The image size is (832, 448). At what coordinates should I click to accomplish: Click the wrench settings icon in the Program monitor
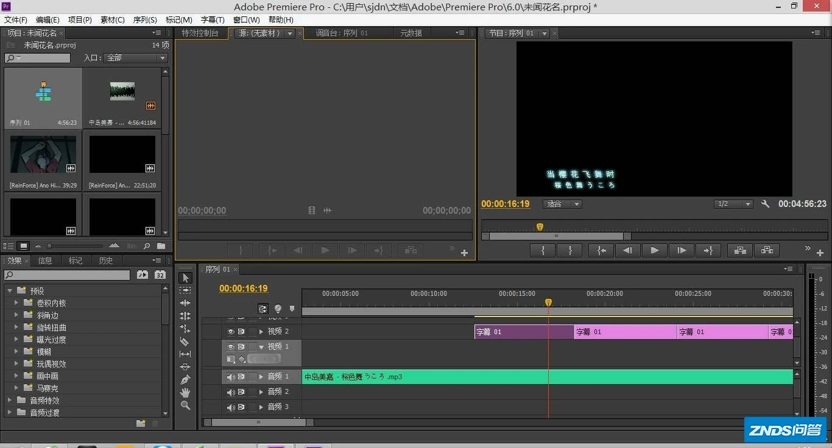[x=766, y=204]
